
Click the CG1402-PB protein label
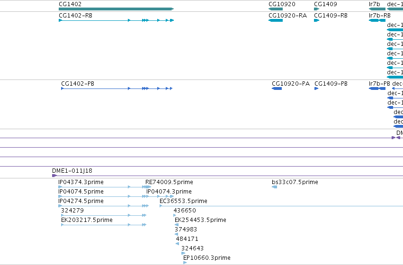click(78, 83)
